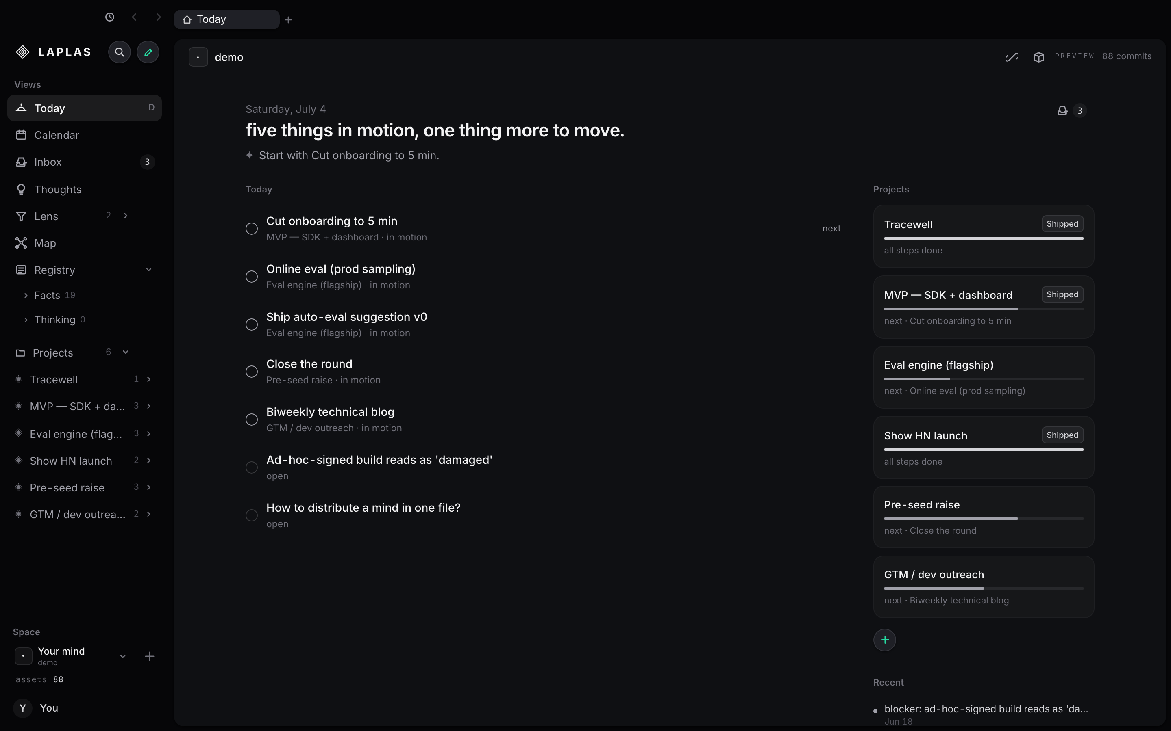Open search with magnifier button

(120, 52)
